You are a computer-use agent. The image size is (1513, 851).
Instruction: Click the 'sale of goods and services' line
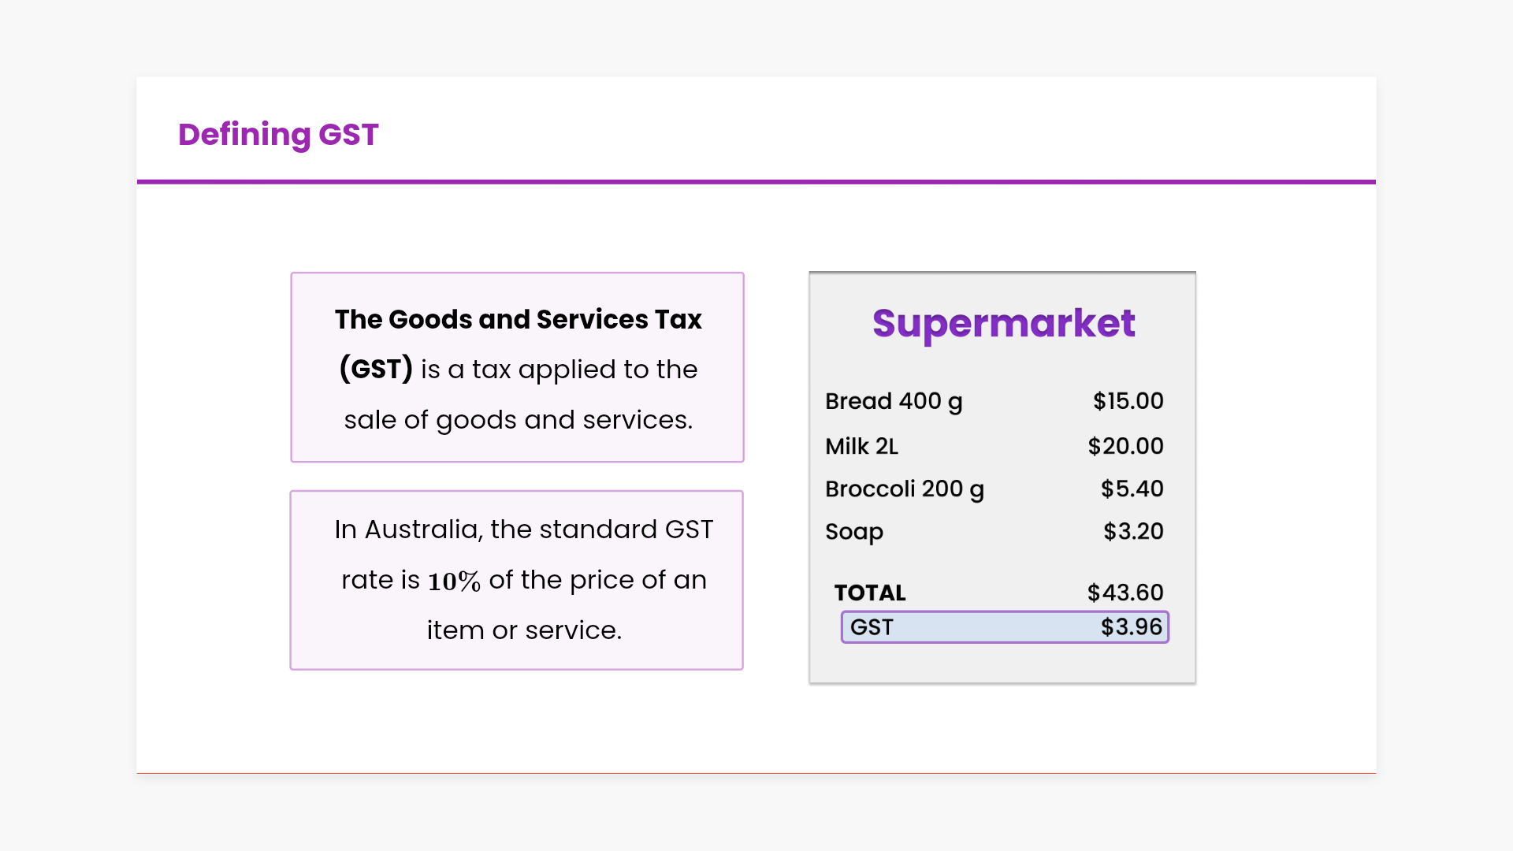point(518,420)
